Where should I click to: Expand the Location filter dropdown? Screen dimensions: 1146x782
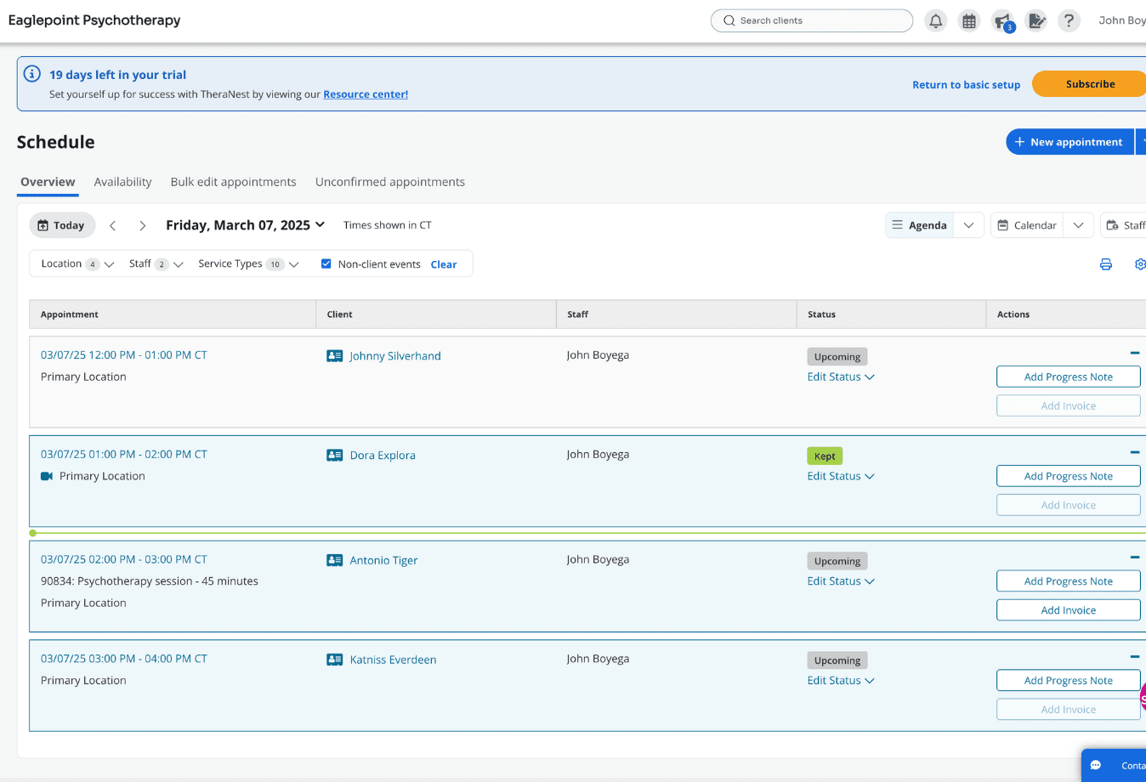77,264
